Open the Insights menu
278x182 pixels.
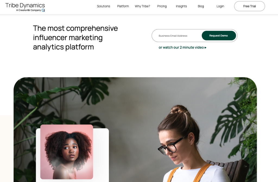pyautogui.click(x=181, y=6)
